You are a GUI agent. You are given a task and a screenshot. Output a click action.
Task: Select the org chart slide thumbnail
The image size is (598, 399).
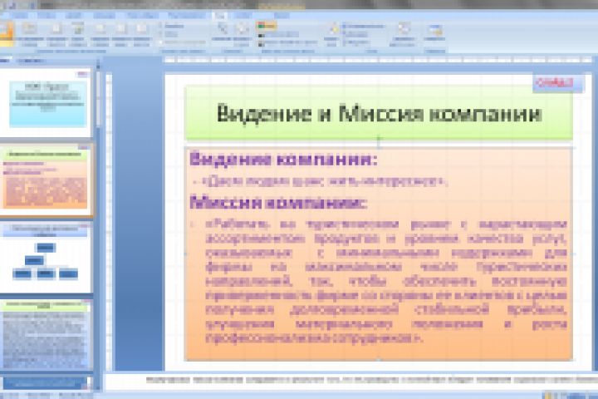[x=45, y=258]
